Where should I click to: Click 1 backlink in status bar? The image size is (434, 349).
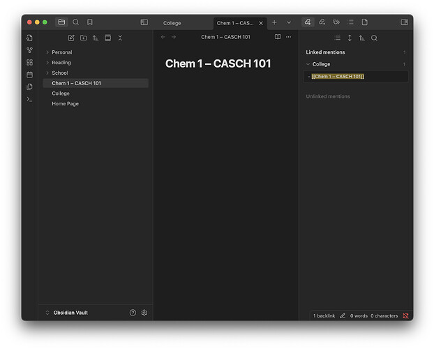pos(324,315)
